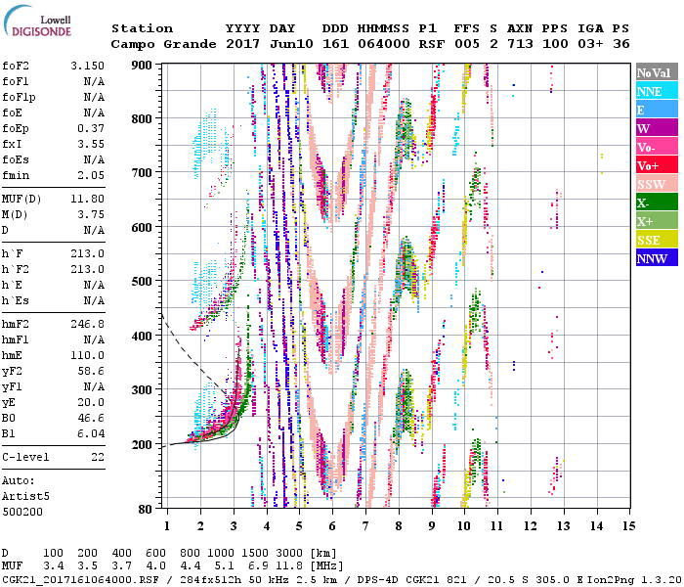Pick the SSW pink legend swatch
This screenshot has height=587, width=684.
coord(656,184)
